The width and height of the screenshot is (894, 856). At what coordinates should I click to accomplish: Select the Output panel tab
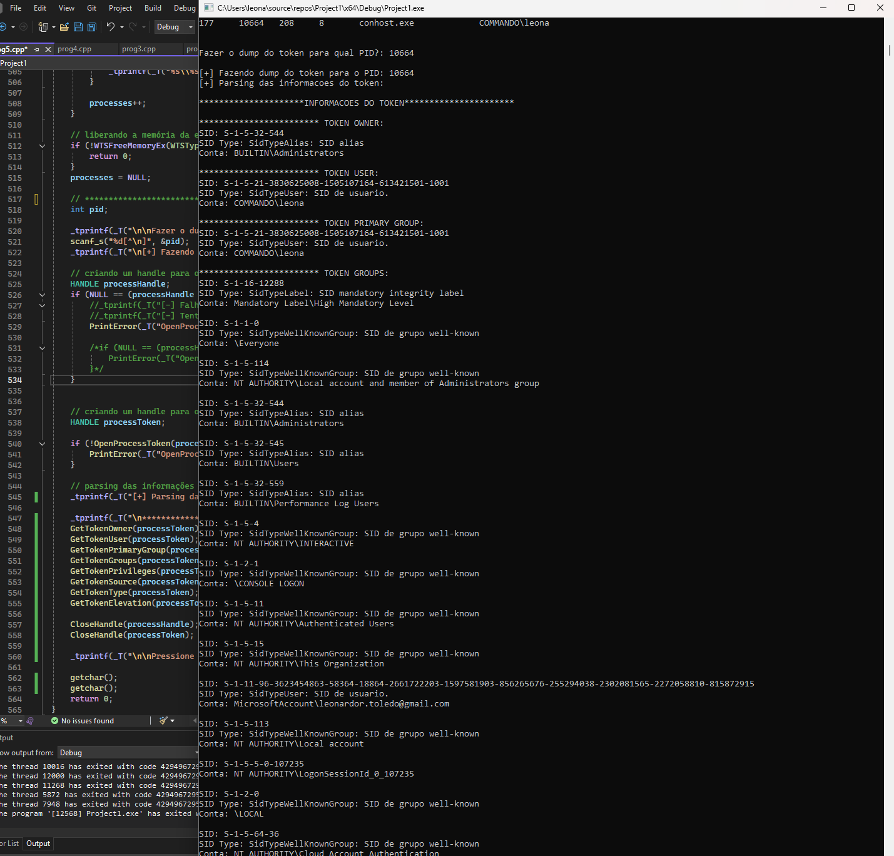38,843
